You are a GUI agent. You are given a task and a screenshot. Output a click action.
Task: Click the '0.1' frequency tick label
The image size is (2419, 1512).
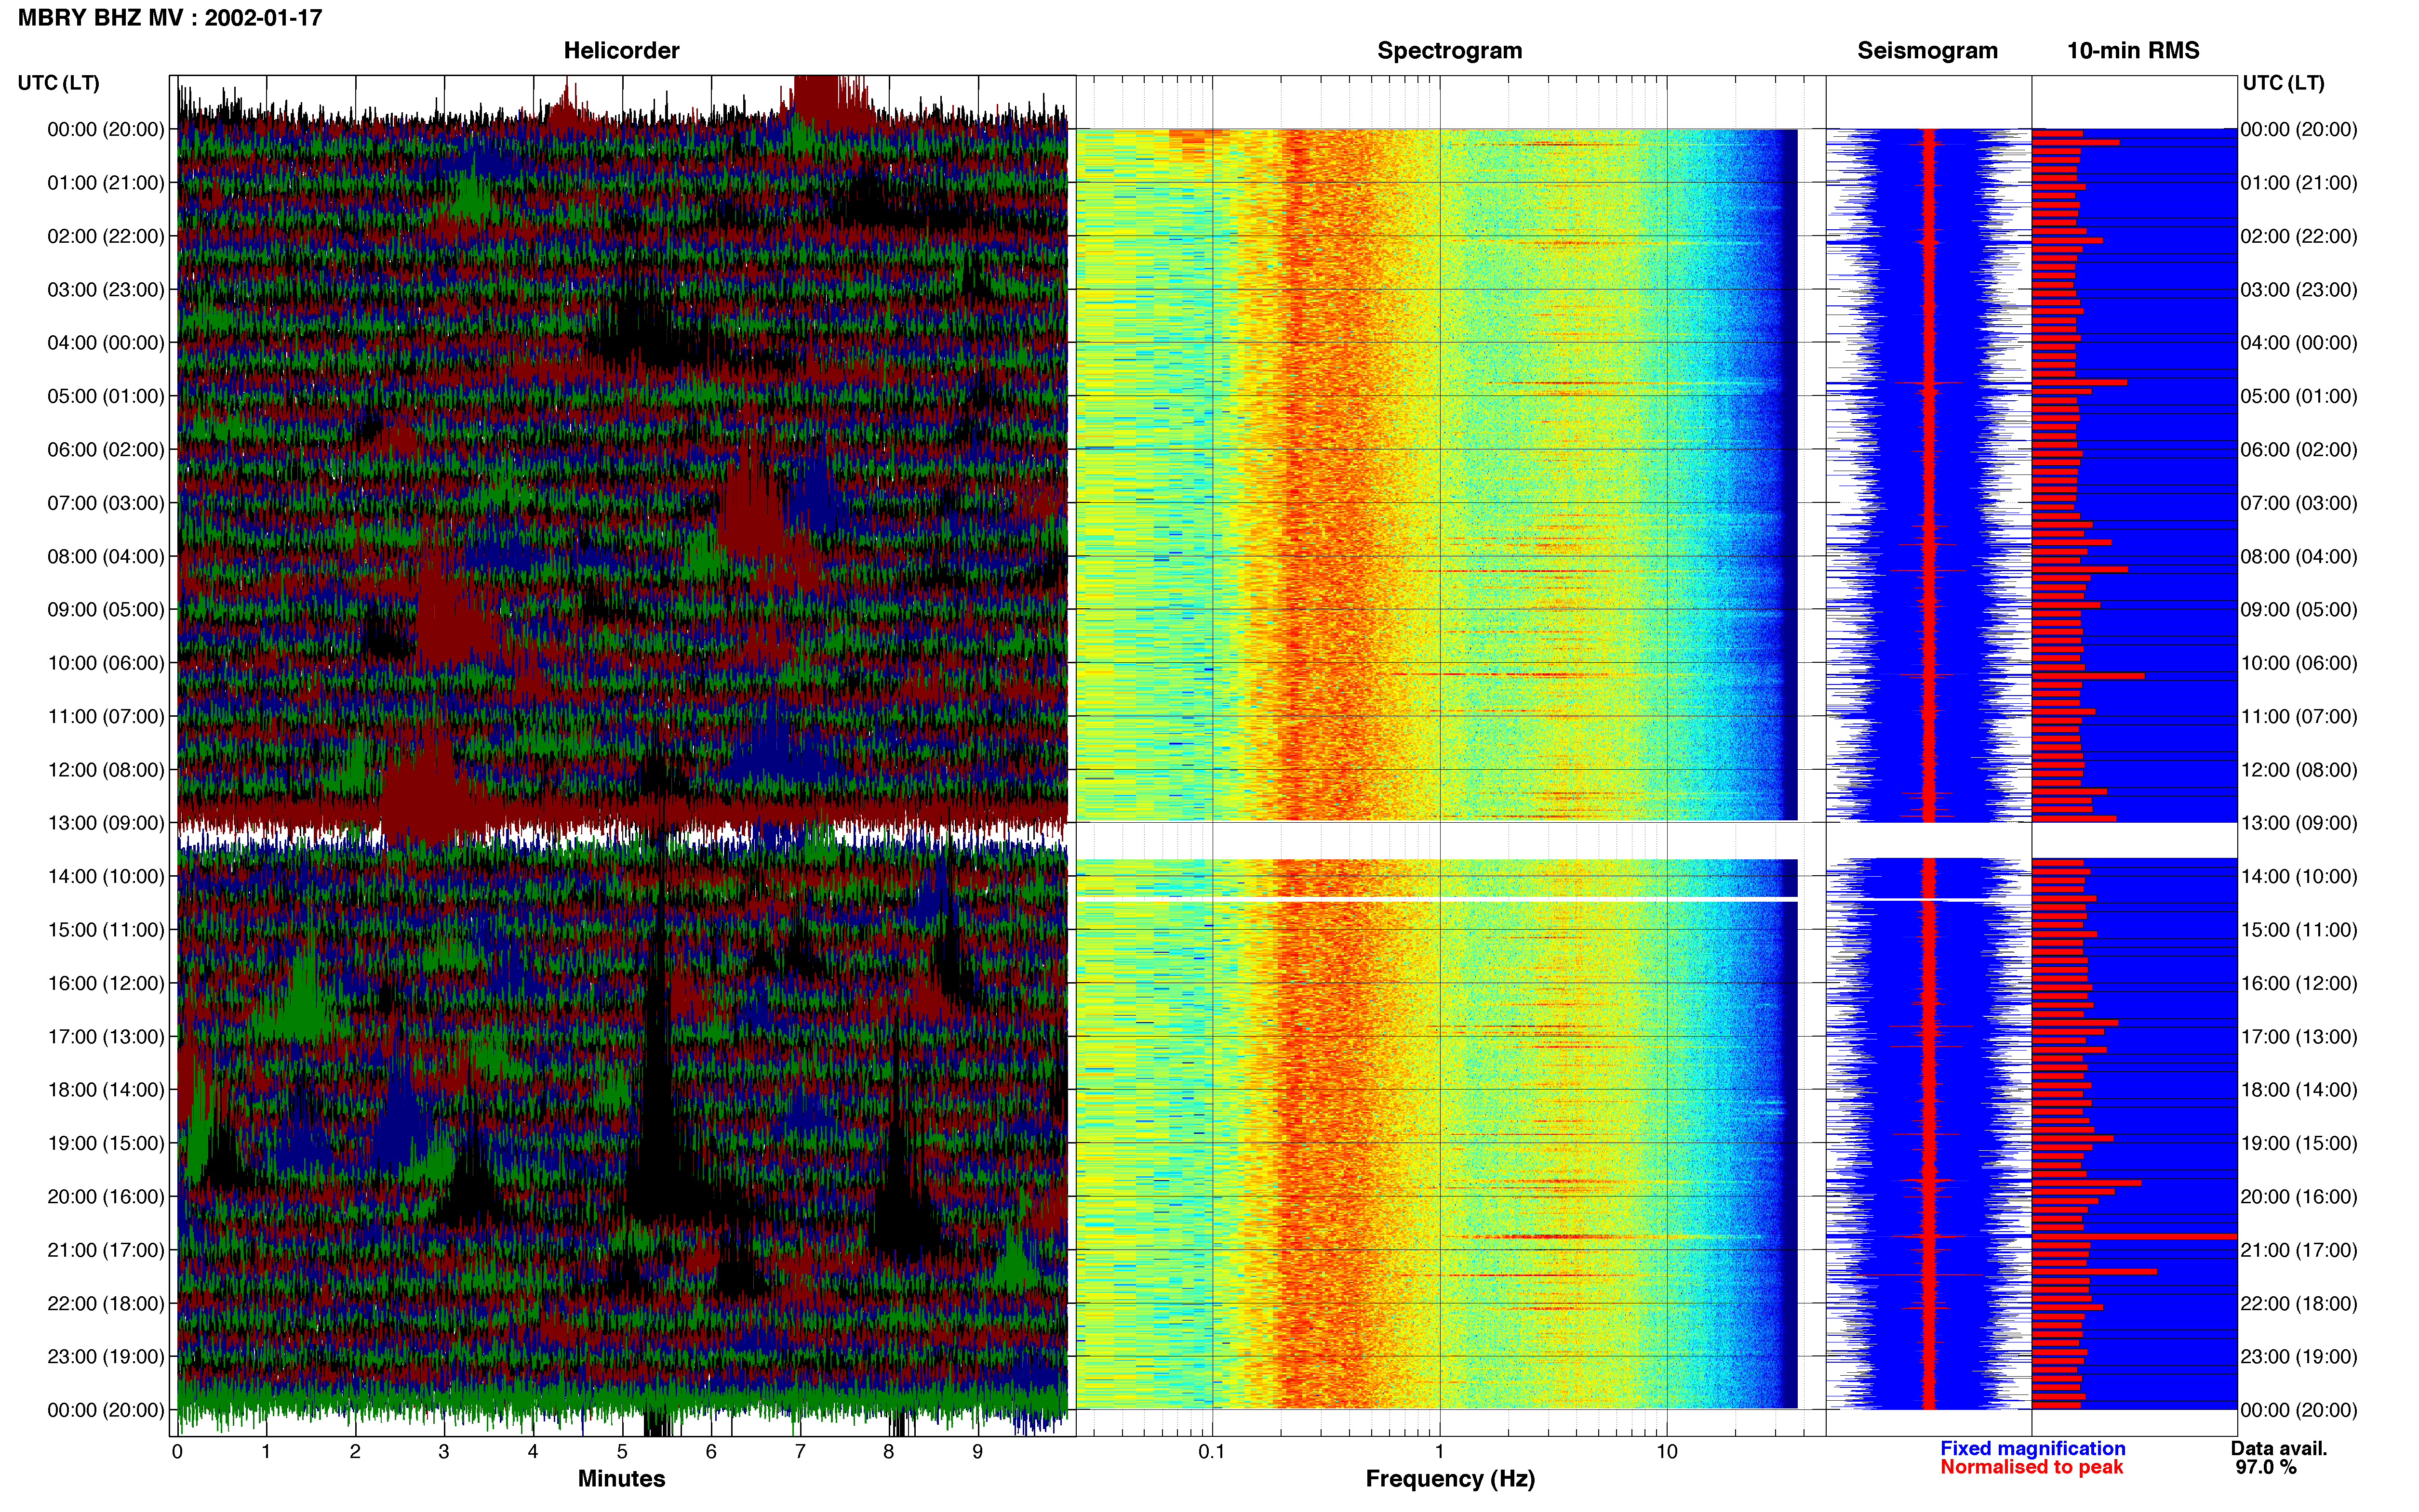(x=1212, y=1452)
